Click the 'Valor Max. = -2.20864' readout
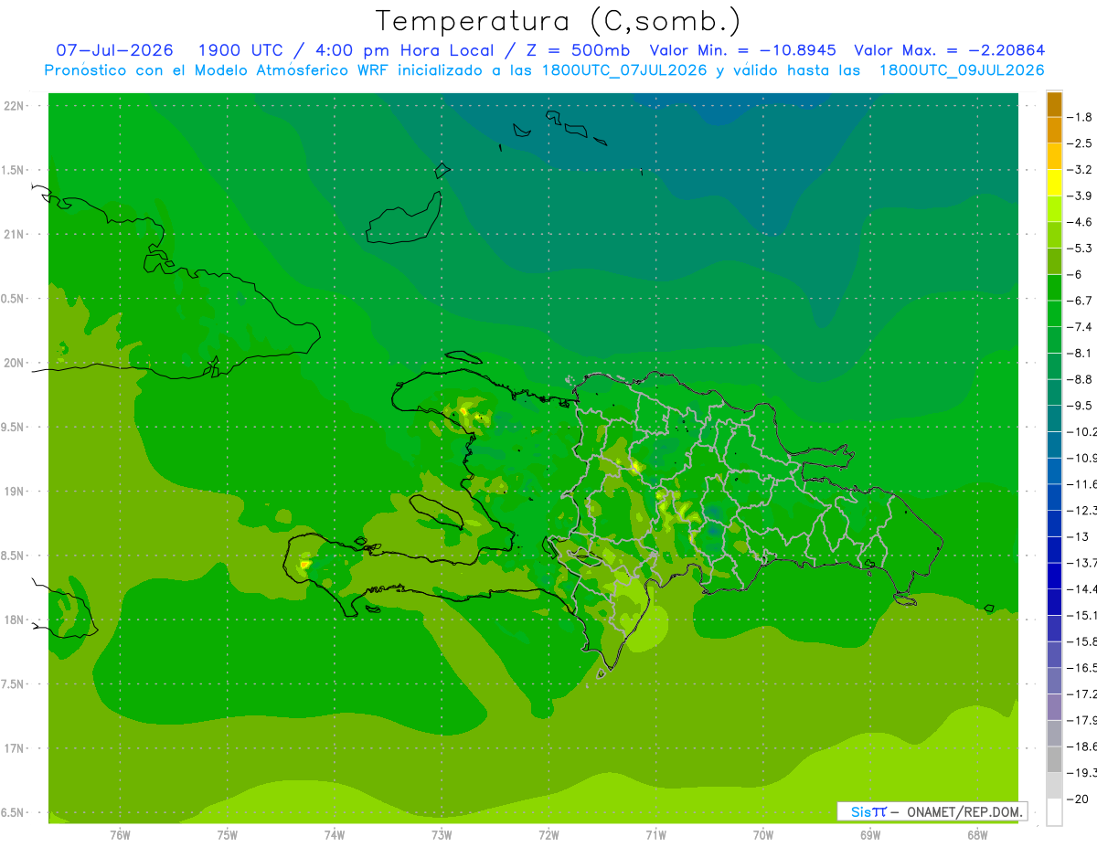 tap(949, 50)
